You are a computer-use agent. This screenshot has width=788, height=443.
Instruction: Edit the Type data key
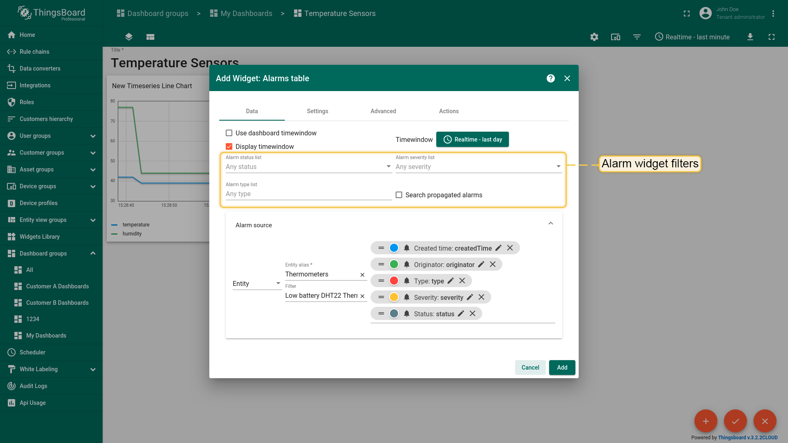pyautogui.click(x=451, y=281)
